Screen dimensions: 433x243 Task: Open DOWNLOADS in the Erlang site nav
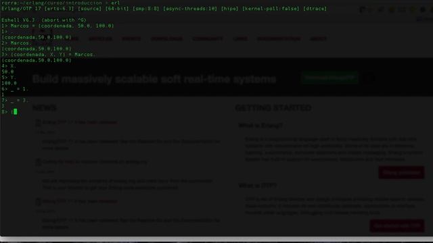pyautogui.click(x=167, y=39)
